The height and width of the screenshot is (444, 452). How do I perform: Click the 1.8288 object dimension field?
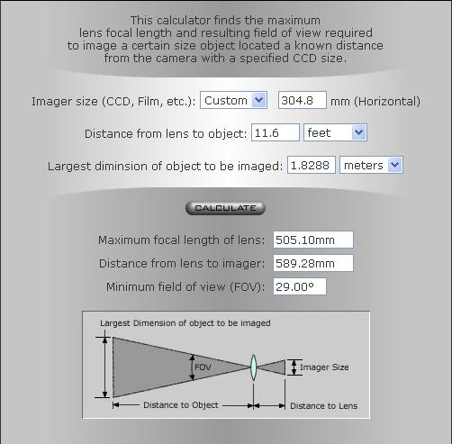tap(312, 165)
